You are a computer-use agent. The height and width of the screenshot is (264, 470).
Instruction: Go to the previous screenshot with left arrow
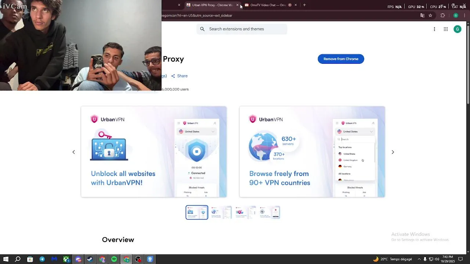point(73,152)
